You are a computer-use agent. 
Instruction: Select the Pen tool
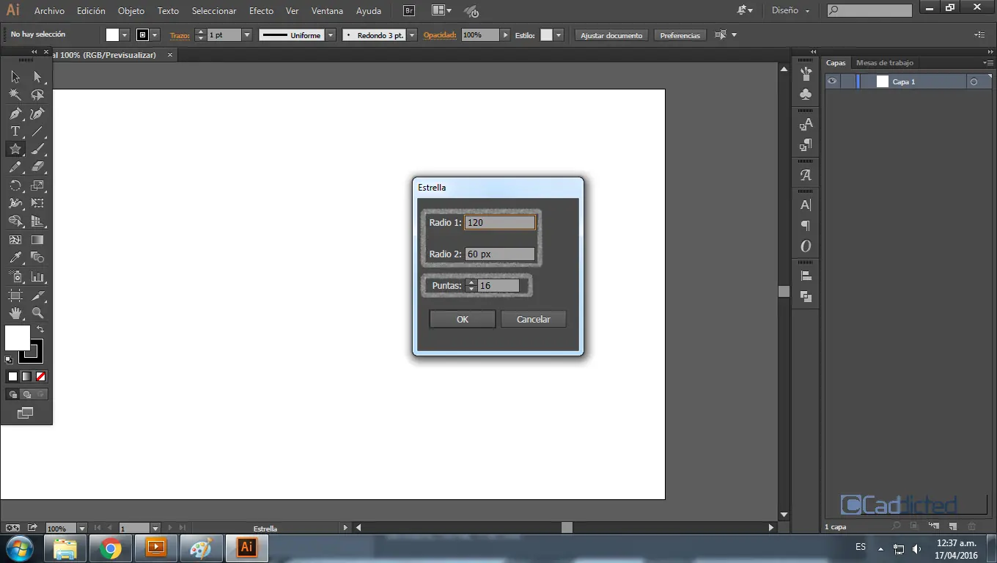point(15,113)
